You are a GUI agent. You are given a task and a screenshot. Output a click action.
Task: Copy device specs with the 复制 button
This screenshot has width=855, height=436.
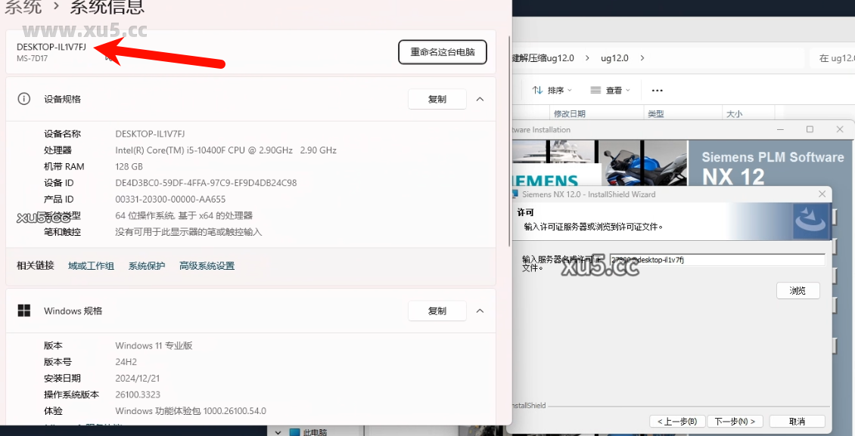coord(437,99)
